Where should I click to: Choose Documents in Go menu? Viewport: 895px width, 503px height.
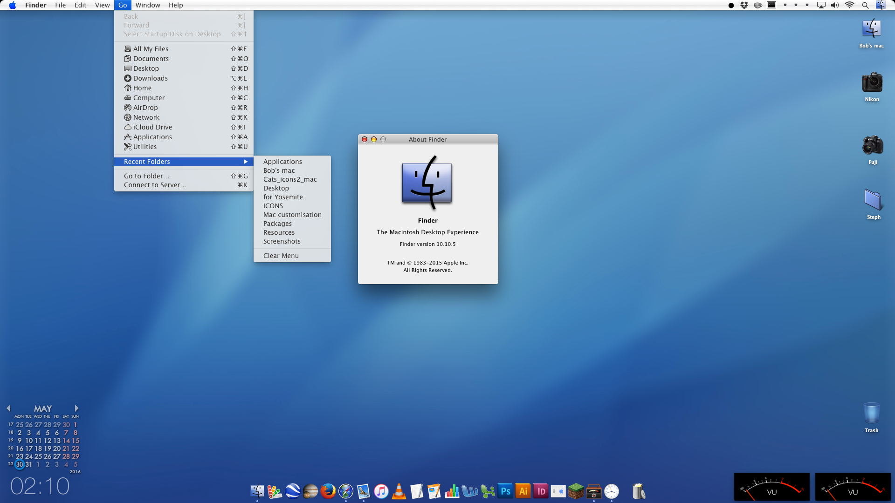pos(184,59)
